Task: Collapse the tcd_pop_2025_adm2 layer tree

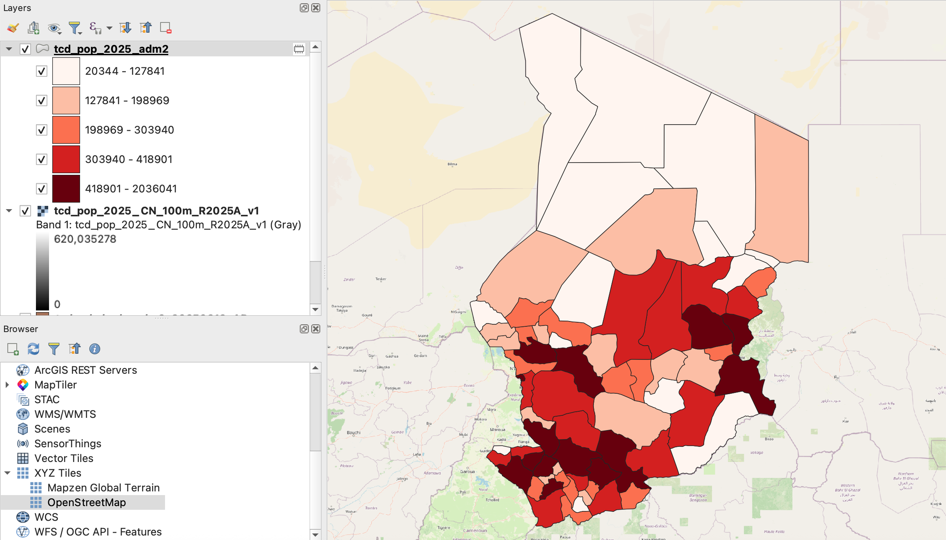Action: coord(9,49)
